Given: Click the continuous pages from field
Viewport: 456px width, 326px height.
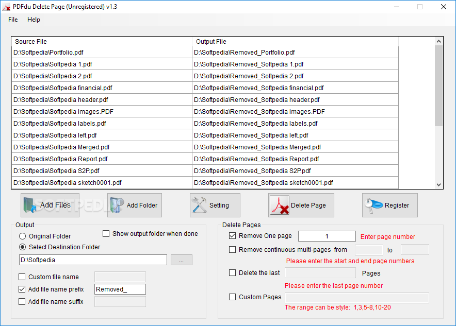Looking at the screenshot, I should pos(369,250).
